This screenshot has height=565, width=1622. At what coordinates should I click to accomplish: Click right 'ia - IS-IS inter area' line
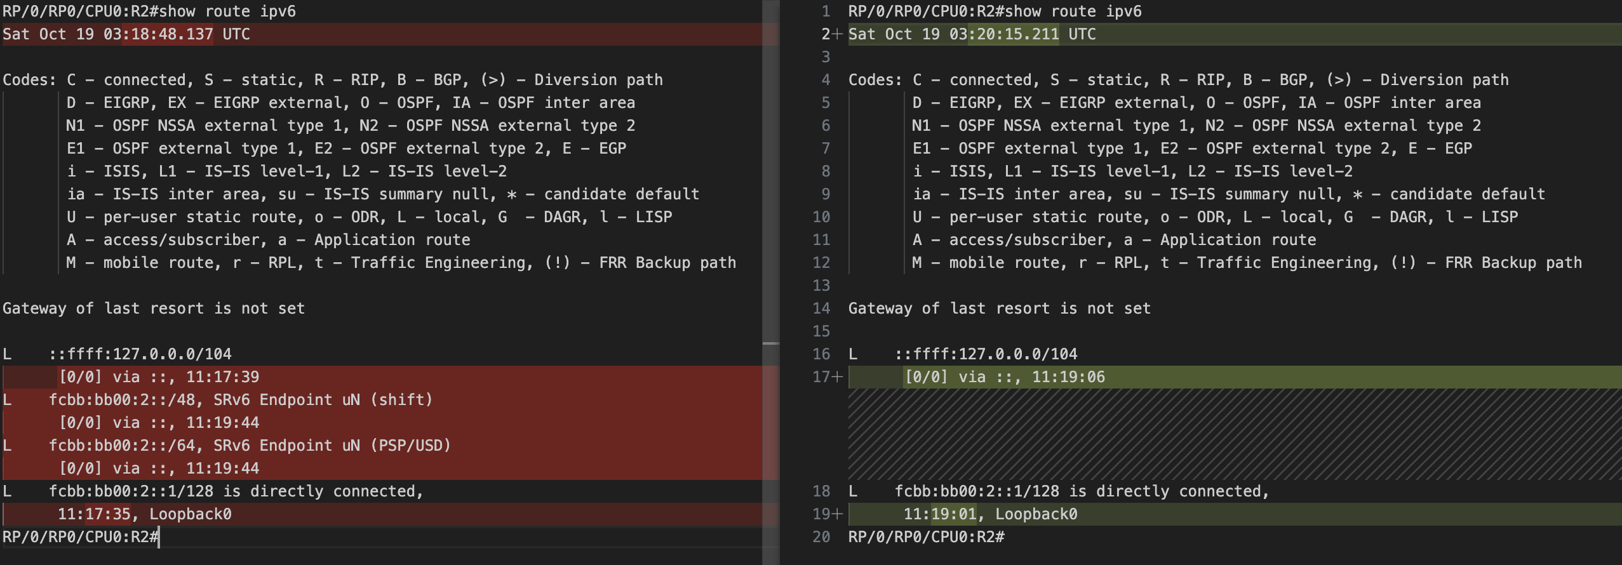pos(1229,194)
